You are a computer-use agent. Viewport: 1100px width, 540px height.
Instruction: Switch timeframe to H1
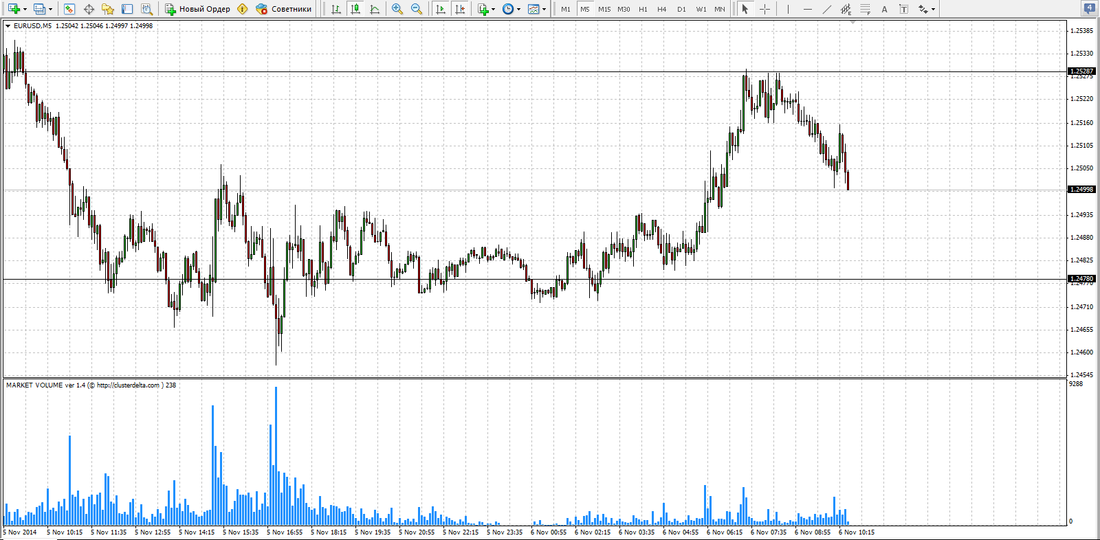pos(643,9)
